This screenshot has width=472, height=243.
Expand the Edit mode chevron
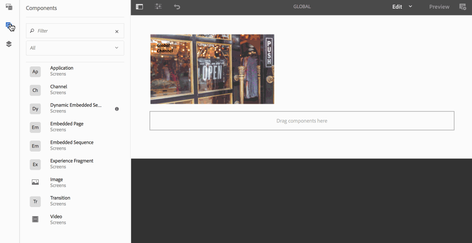pyautogui.click(x=410, y=6)
